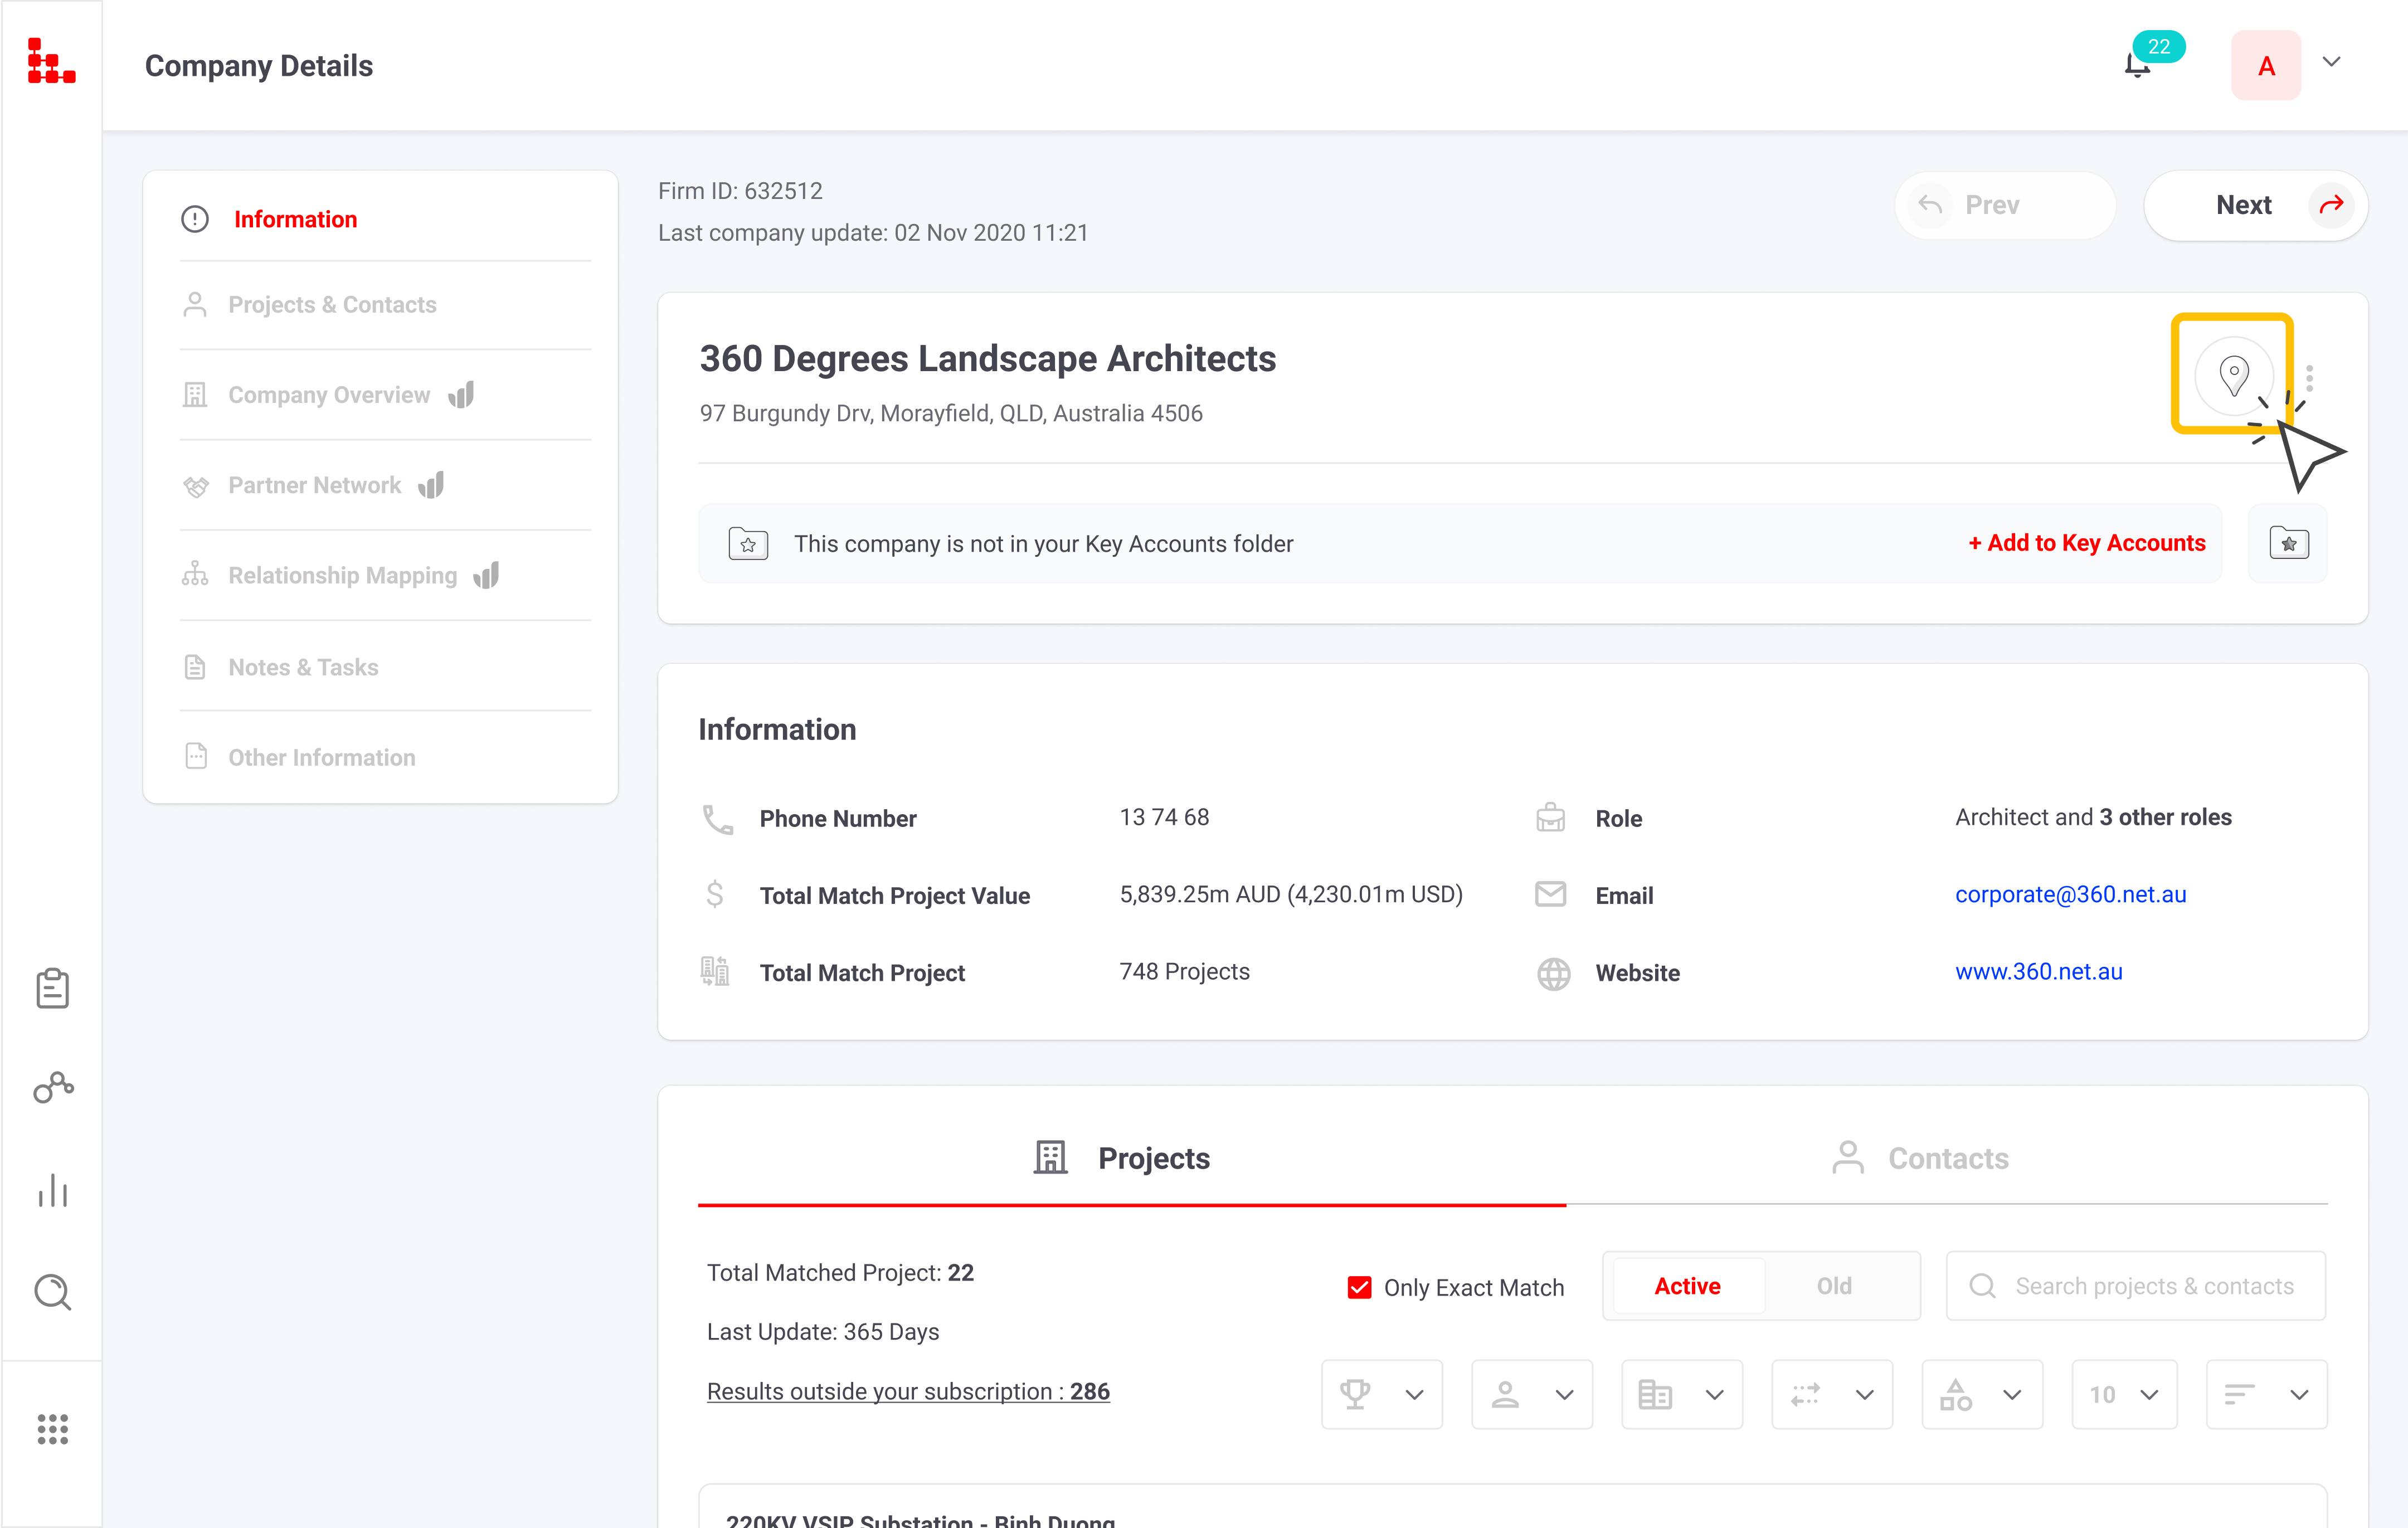Switch to the Contacts tab
2408x1528 pixels.
pyautogui.click(x=1920, y=1158)
